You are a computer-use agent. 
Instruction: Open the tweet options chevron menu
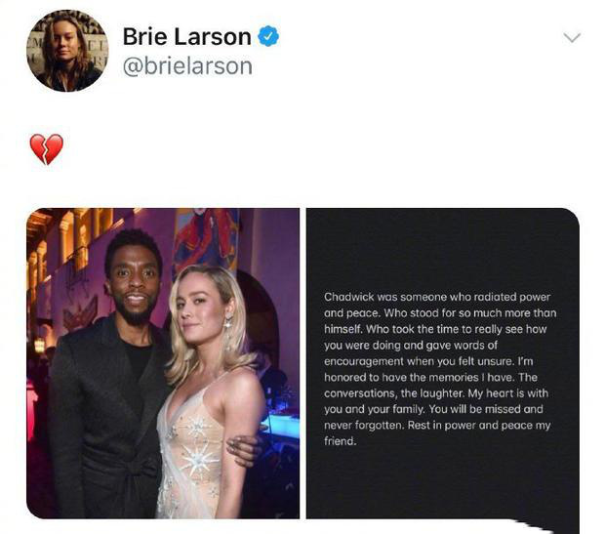(572, 37)
